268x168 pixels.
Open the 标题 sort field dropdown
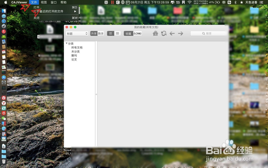click(77, 33)
